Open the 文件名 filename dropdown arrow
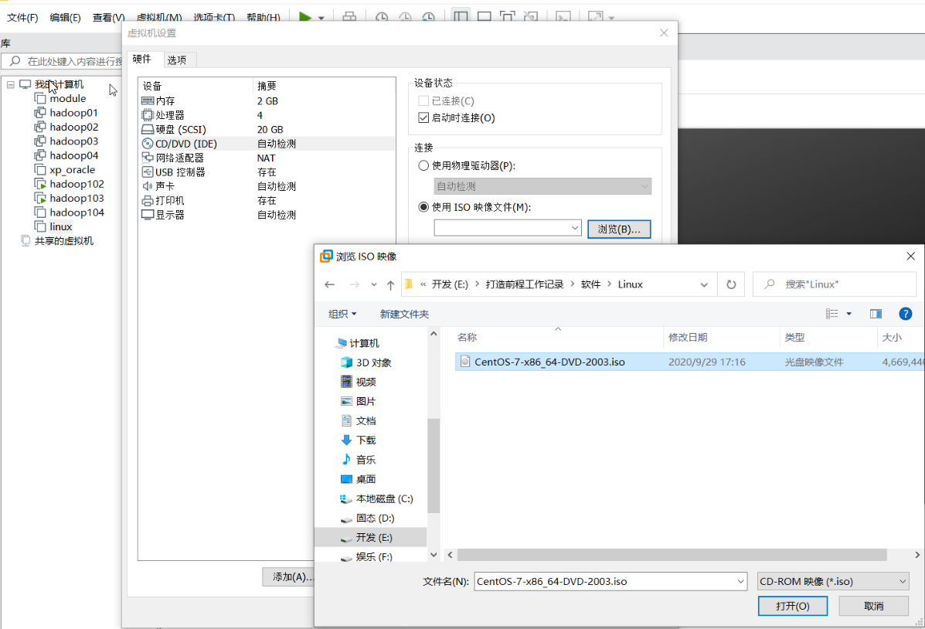 tap(740, 582)
